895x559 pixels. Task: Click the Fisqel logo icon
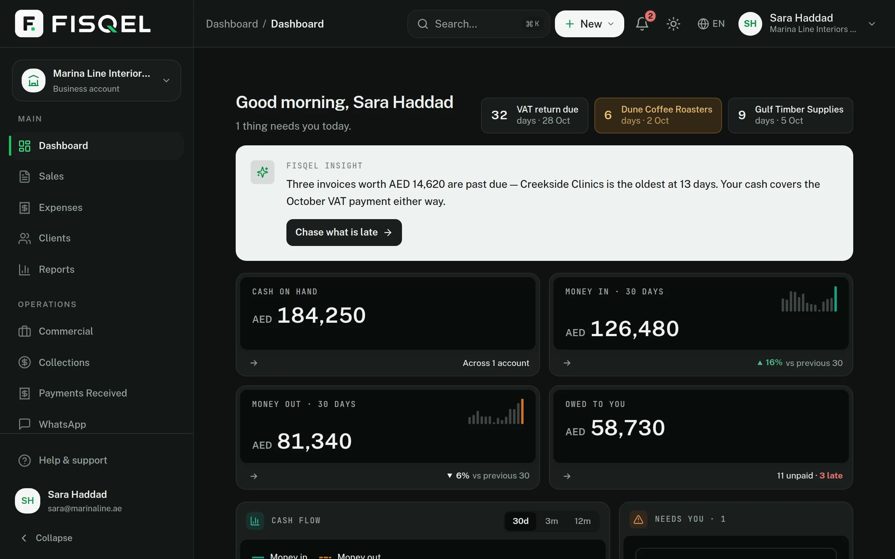point(29,23)
